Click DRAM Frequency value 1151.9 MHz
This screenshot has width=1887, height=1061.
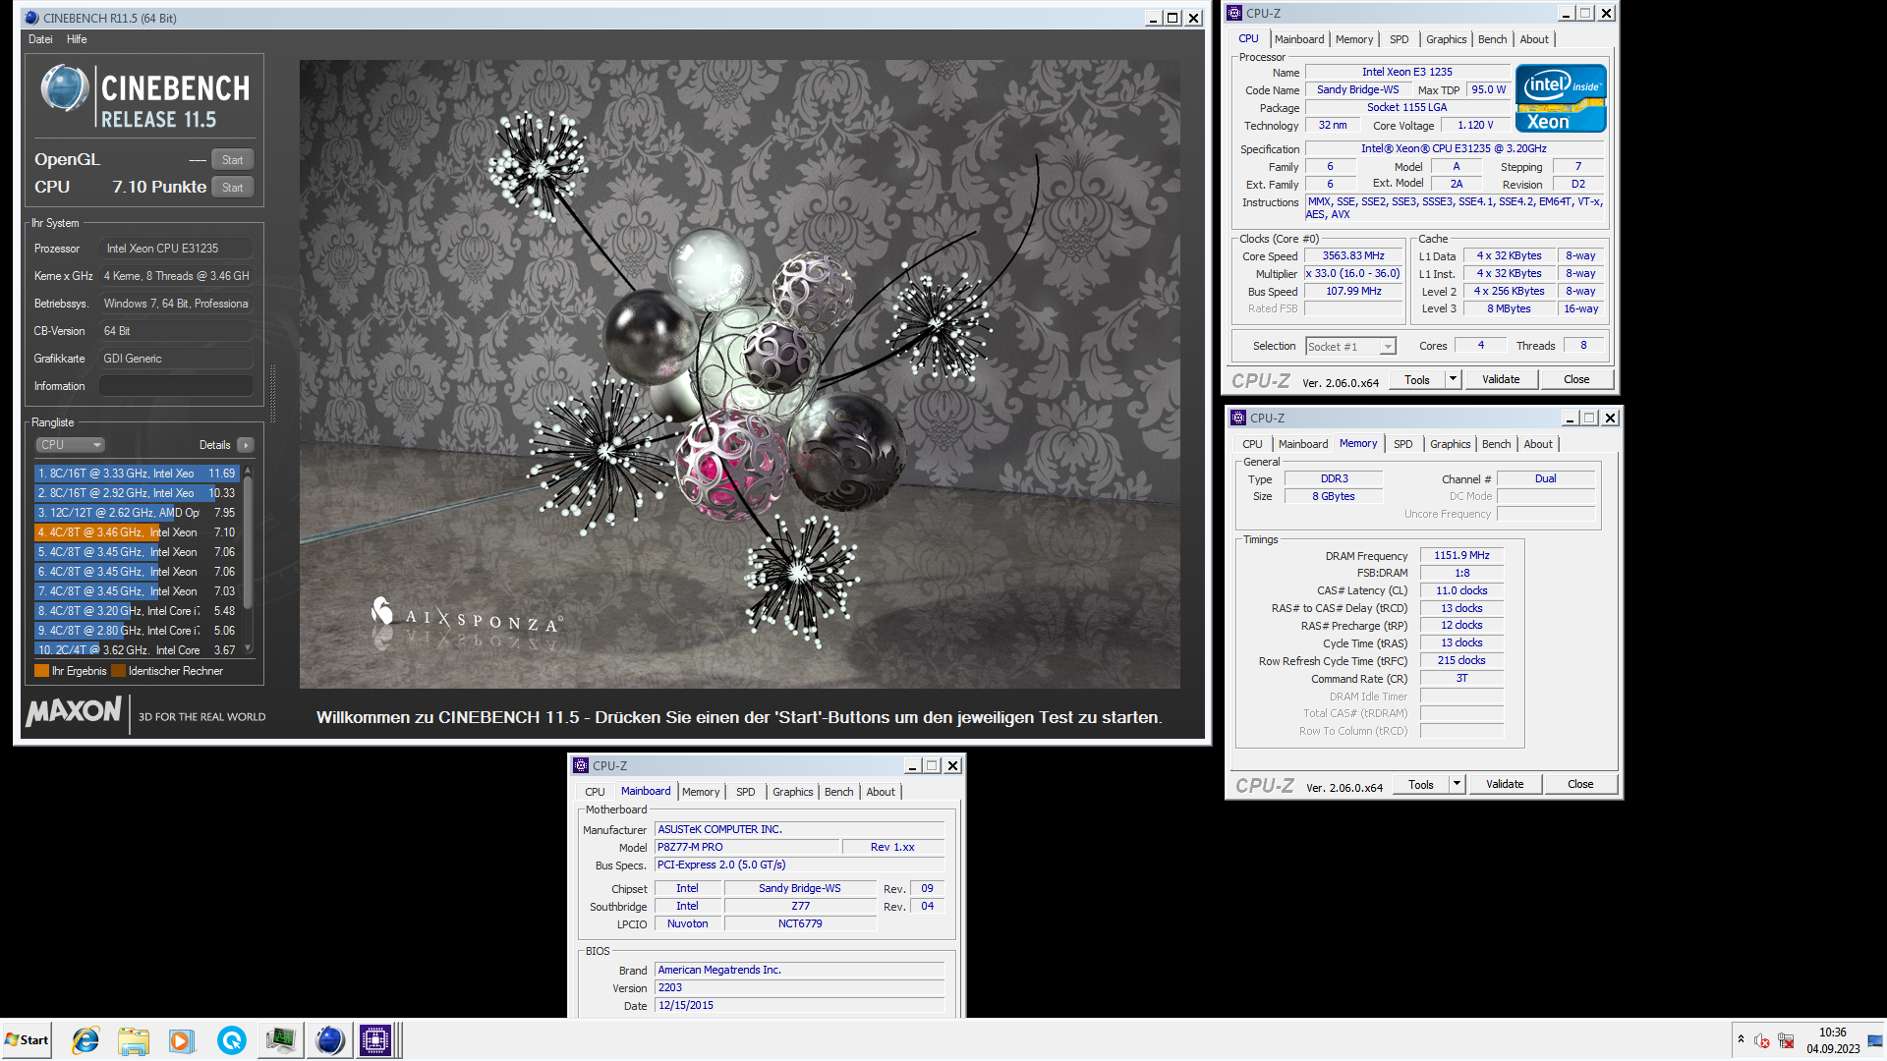click(x=1461, y=555)
